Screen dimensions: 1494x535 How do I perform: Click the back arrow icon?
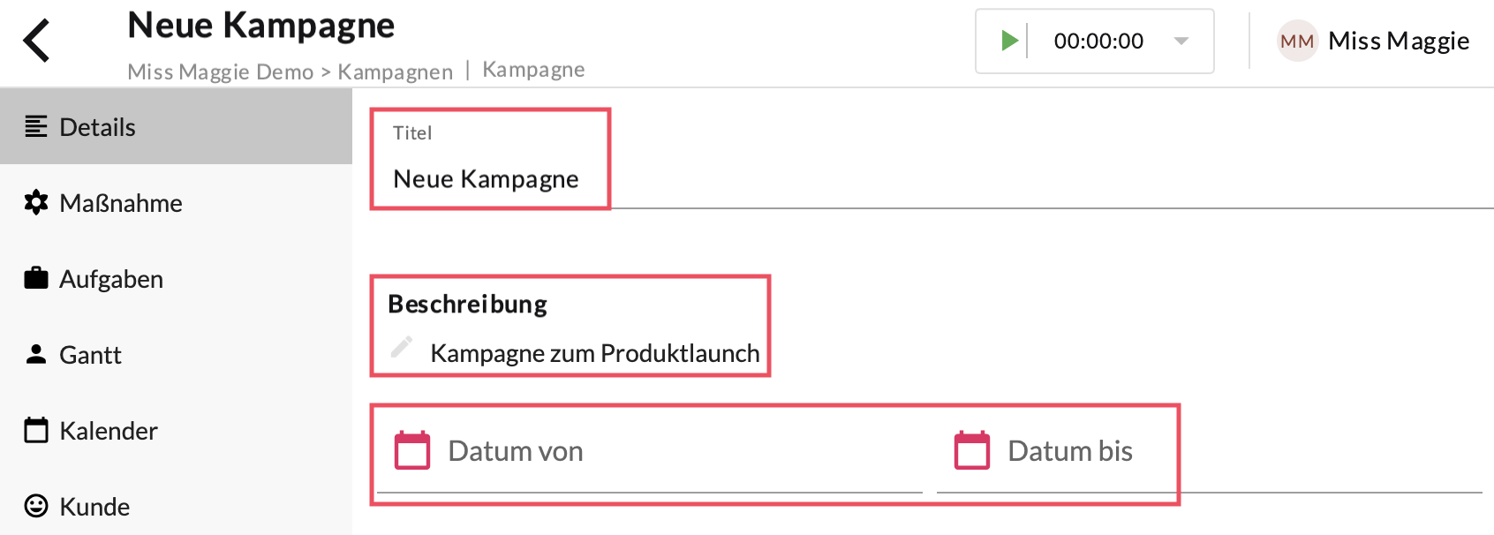36,41
